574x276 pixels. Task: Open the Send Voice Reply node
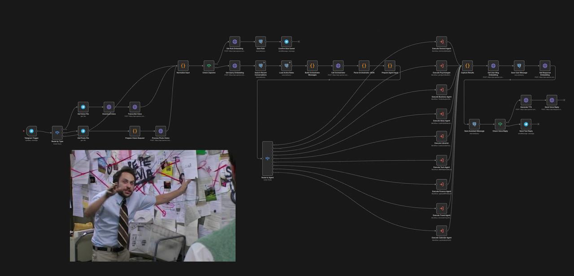click(552, 100)
